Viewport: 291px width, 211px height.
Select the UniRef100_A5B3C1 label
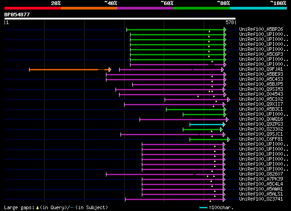[x=261, y=109]
